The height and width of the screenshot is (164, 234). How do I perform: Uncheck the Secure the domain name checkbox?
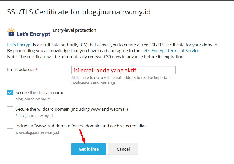click(x=10, y=92)
